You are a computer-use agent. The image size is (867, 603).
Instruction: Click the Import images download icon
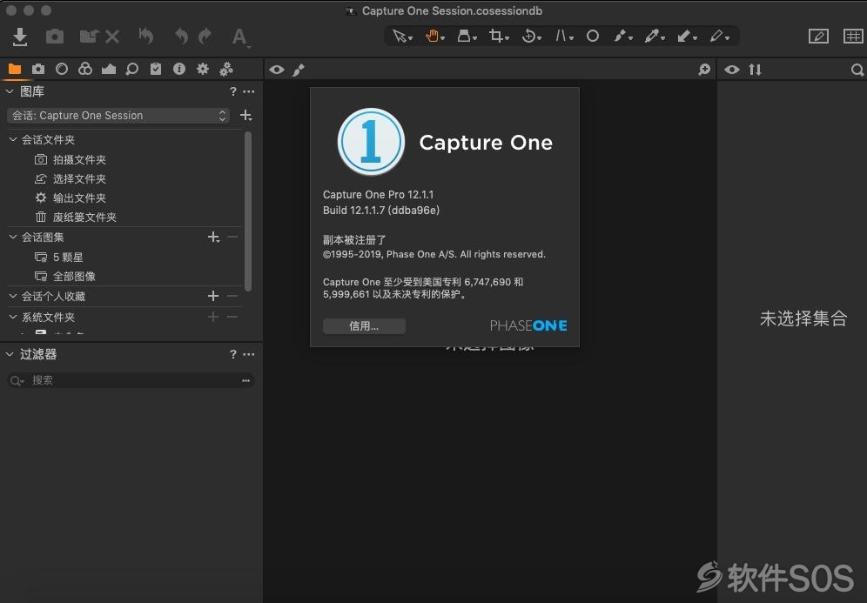(20, 37)
